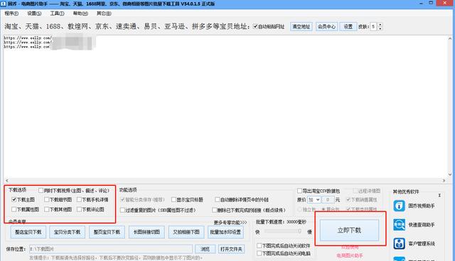Enable the 下载评论图 checkbox
The image size is (455, 261).
click(79, 209)
